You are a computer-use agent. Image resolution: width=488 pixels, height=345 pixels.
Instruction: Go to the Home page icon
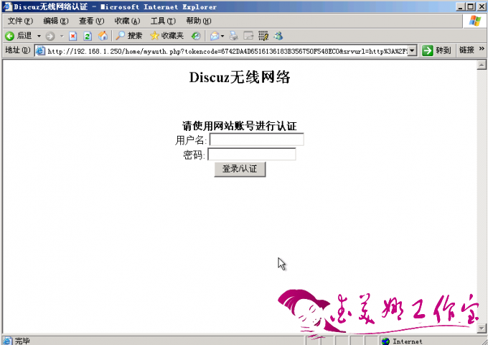pyautogui.click(x=103, y=35)
